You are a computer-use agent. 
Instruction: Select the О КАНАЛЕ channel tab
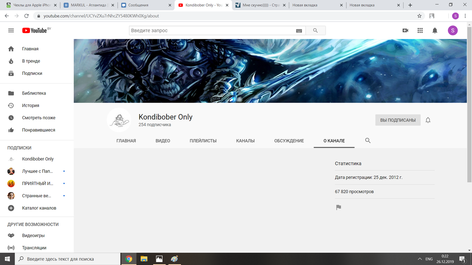tap(334, 141)
